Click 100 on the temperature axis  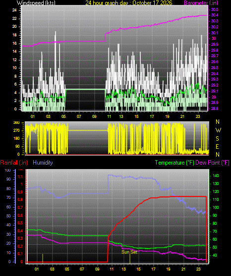pyautogui.click(x=216, y=207)
